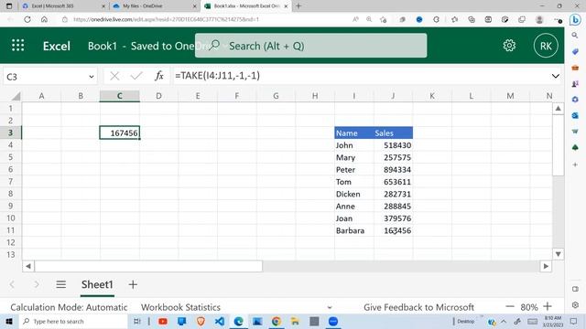Open the all sheets list icon

click(61, 284)
